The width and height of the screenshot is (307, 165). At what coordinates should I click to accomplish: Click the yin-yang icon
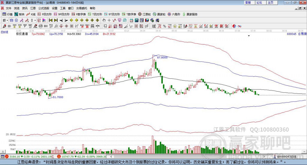pos(234,26)
